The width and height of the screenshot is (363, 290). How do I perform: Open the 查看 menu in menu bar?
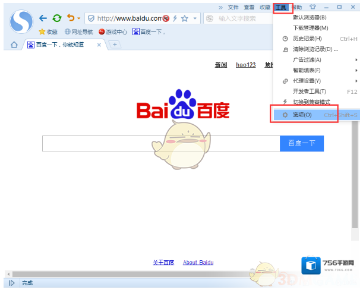coord(249,7)
